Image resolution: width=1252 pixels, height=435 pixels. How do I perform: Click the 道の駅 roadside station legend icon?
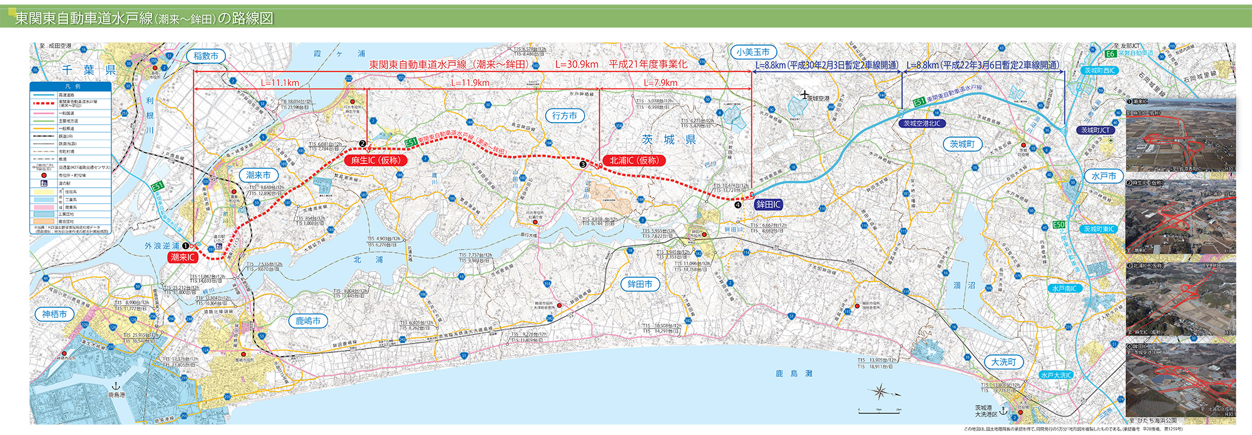[44, 183]
